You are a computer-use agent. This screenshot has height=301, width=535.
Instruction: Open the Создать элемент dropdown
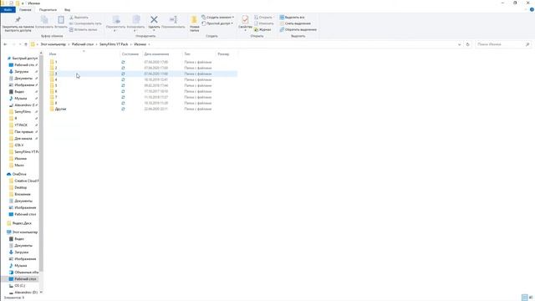(x=217, y=17)
